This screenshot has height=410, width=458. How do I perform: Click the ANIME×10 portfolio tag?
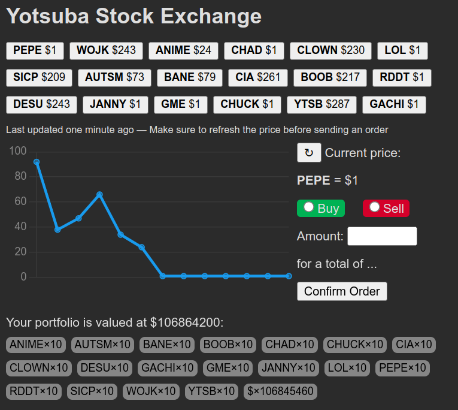coord(36,345)
